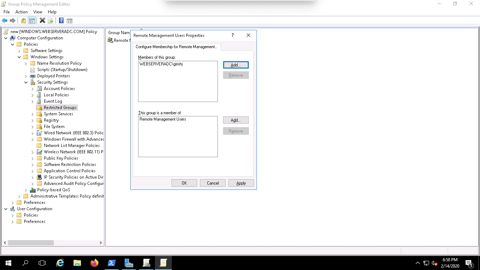Select Application Control Policies tree item
The height and width of the screenshot is (270, 480).
(70, 171)
